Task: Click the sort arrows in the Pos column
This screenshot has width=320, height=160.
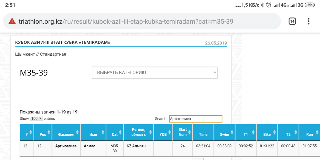Action: tap(49, 132)
